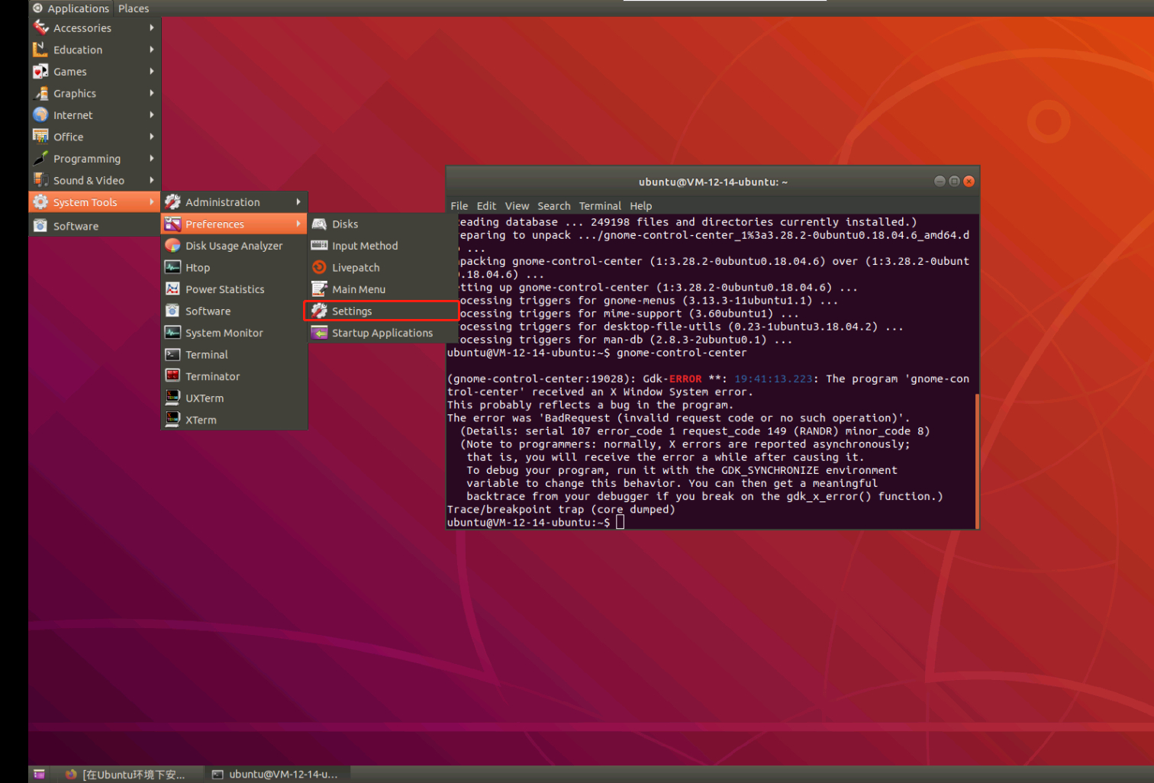This screenshot has width=1154, height=783.
Task: Expand Sound & Video submenu arrow
Action: (x=152, y=180)
